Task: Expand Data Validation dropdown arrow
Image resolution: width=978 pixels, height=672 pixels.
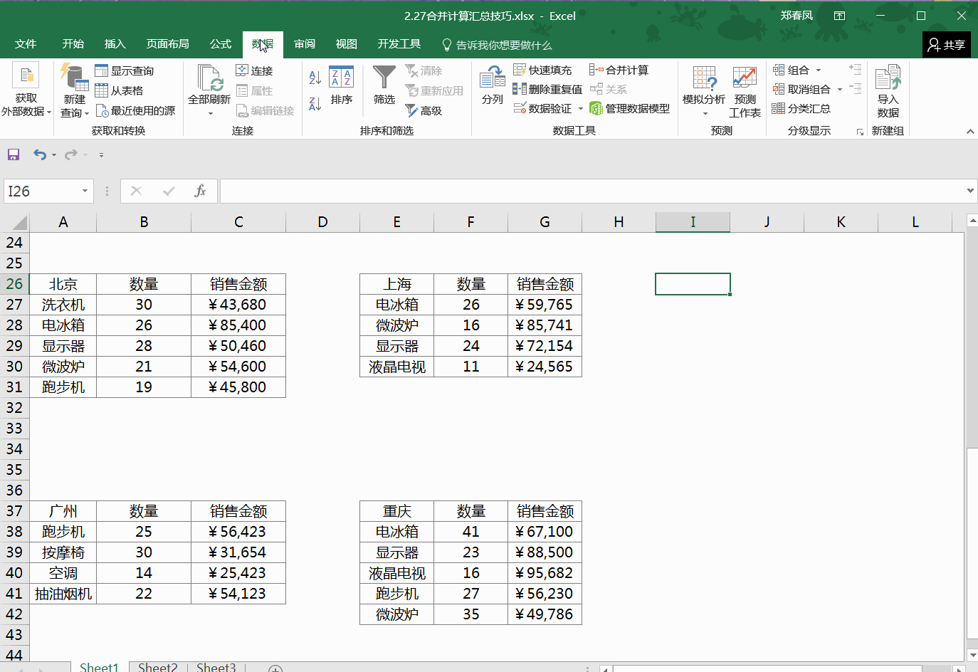Action: pos(581,109)
